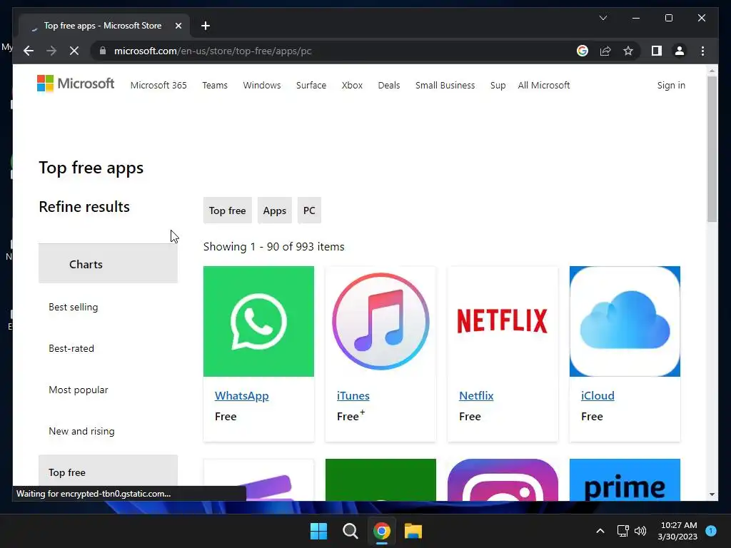This screenshot has height=548, width=731.
Task: Open Xbox nav item
Action: [352, 86]
